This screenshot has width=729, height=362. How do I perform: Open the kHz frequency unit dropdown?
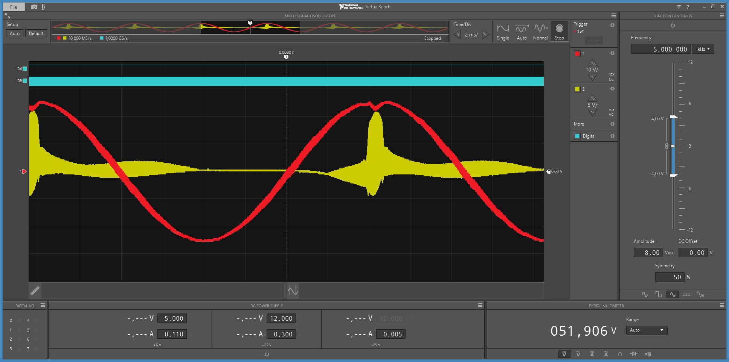coord(703,49)
